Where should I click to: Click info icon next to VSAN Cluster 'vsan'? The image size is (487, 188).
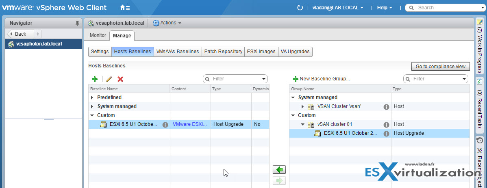[386, 107]
